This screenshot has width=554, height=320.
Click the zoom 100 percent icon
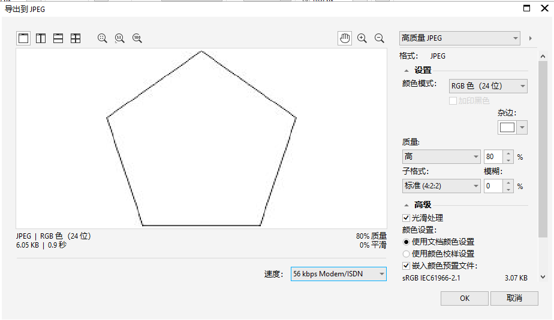tap(137, 38)
